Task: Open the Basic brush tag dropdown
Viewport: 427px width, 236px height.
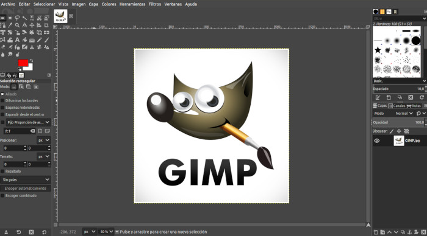Action: pyautogui.click(x=399, y=81)
